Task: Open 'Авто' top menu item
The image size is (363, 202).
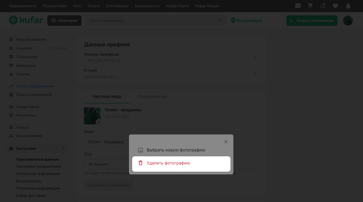Action: [77, 6]
